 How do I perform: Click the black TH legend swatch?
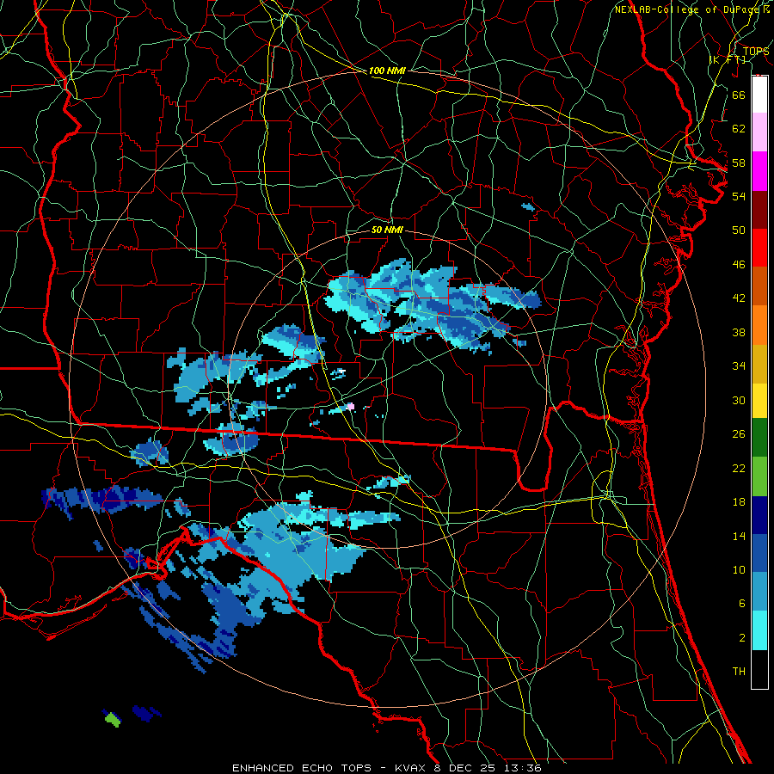[759, 669]
